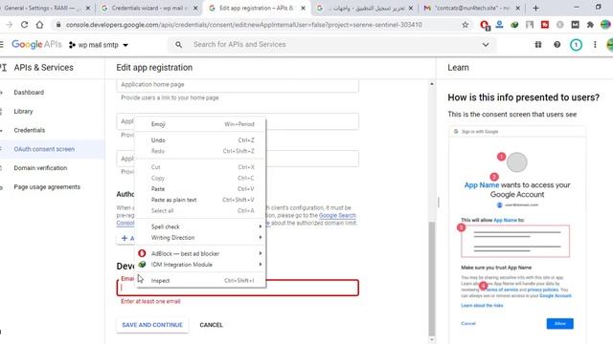Open the extensions puzzle piece icon
This screenshot has height=344, width=613.
[x=590, y=25]
